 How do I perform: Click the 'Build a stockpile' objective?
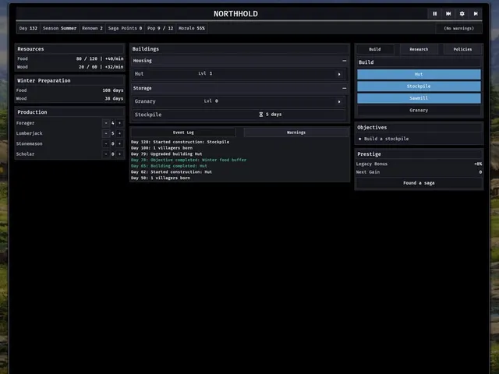click(x=387, y=139)
